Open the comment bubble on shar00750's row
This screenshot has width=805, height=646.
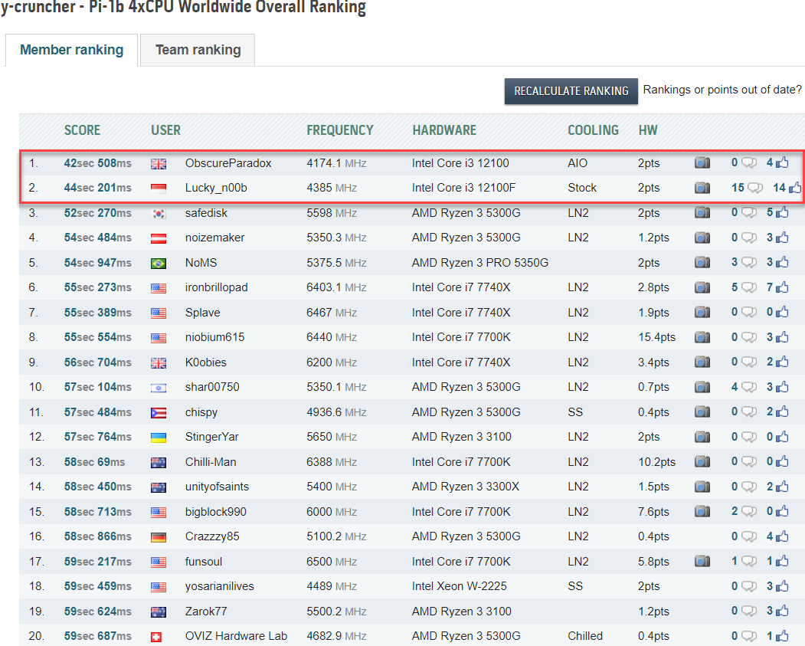tap(748, 387)
